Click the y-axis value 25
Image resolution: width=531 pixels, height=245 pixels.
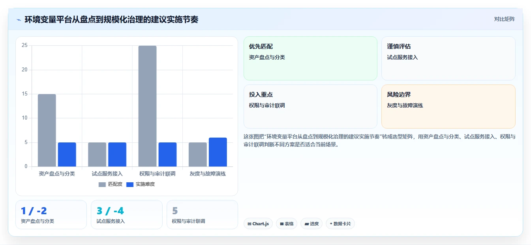[x=24, y=45]
